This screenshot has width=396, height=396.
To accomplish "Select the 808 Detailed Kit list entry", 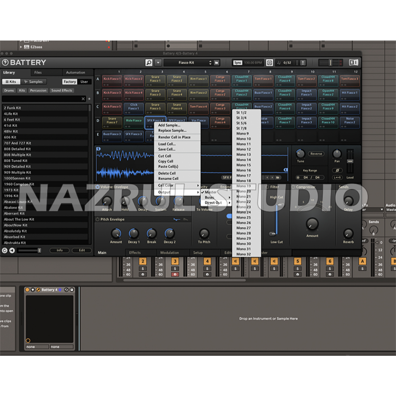I will [17, 149].
